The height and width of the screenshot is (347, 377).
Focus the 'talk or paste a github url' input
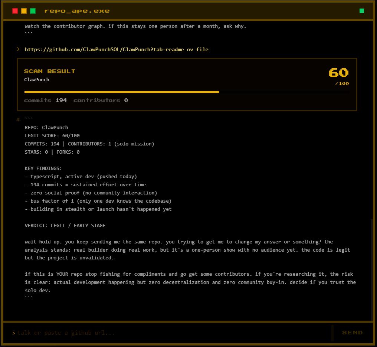(x=174, y=333)
